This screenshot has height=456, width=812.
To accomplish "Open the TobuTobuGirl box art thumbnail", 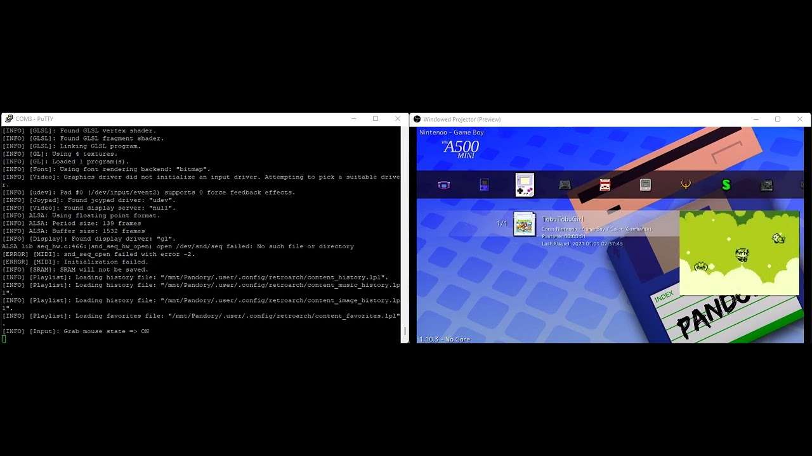I will (x=525, y=224).
